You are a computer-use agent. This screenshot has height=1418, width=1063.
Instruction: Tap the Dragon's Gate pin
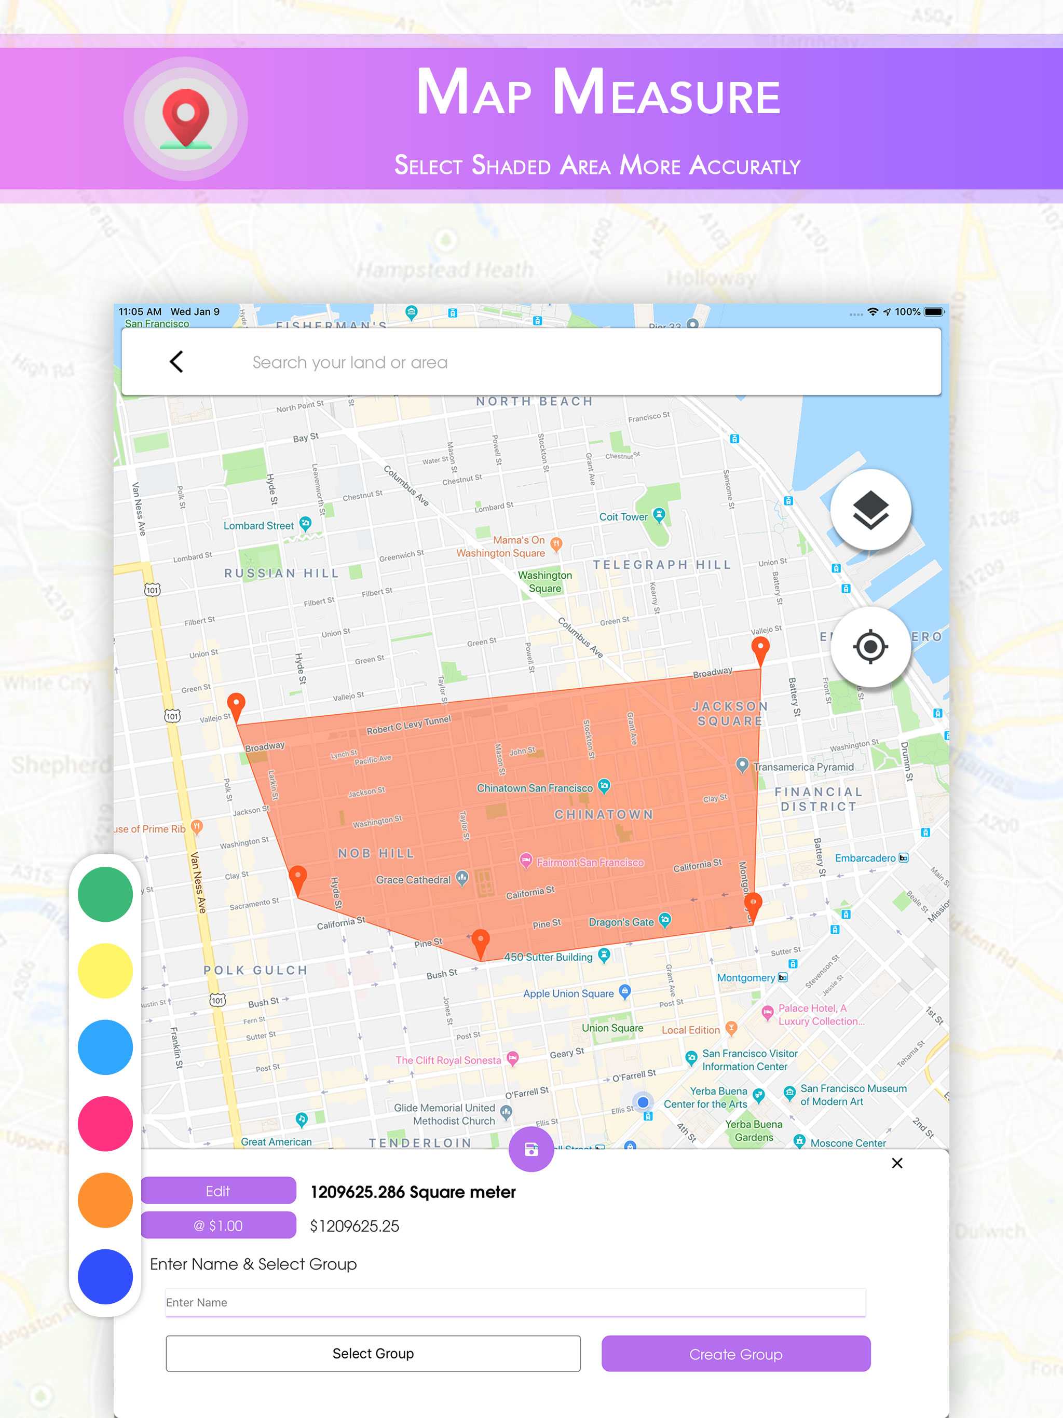pyautogui.click(x=665, y=921)
